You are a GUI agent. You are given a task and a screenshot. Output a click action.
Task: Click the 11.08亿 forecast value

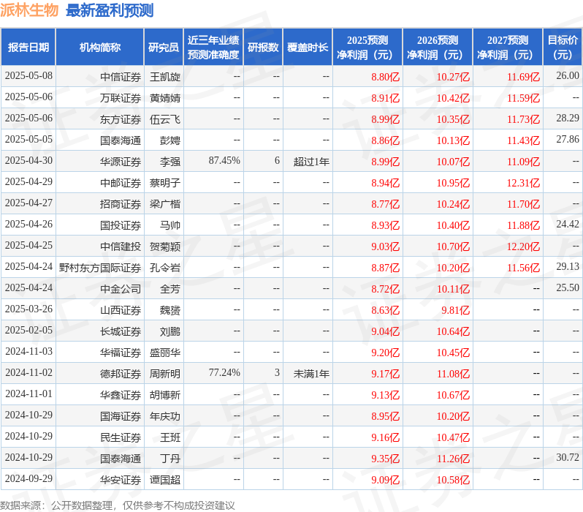point(453,374)
